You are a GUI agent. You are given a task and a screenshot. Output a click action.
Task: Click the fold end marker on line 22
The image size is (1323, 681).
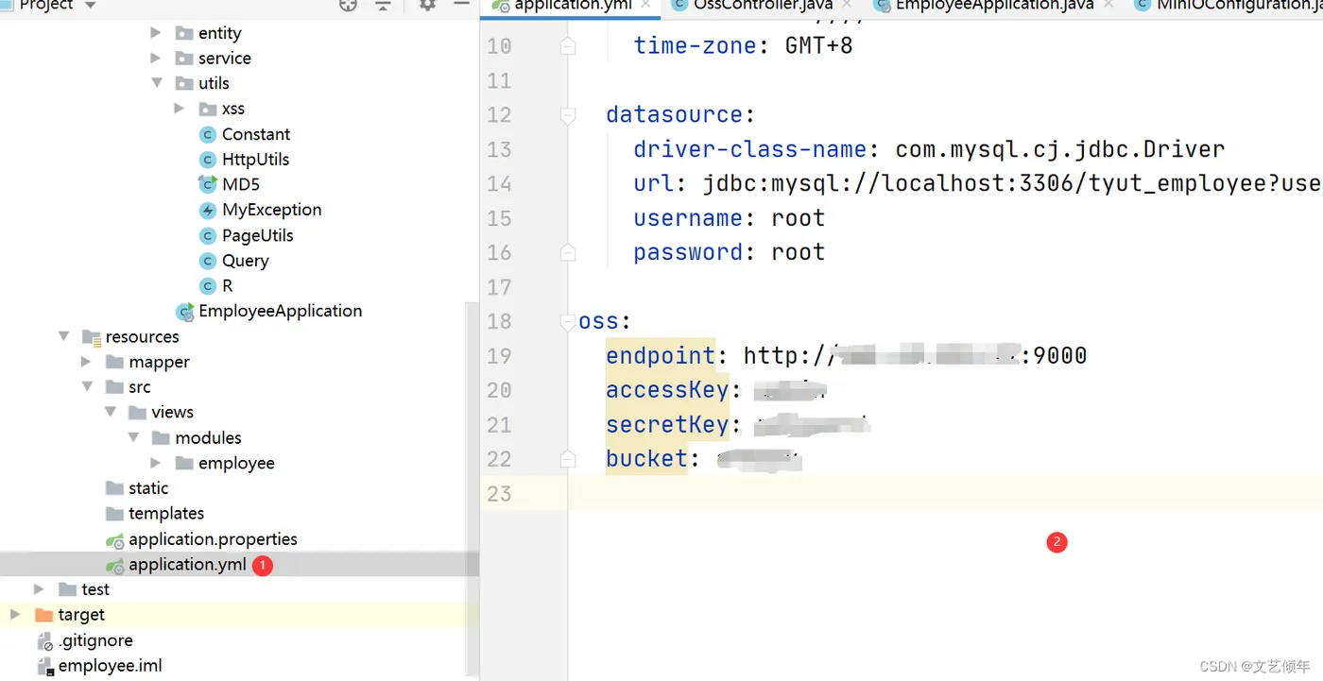(568, 459)
